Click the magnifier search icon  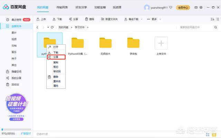(x=215, y=27)
